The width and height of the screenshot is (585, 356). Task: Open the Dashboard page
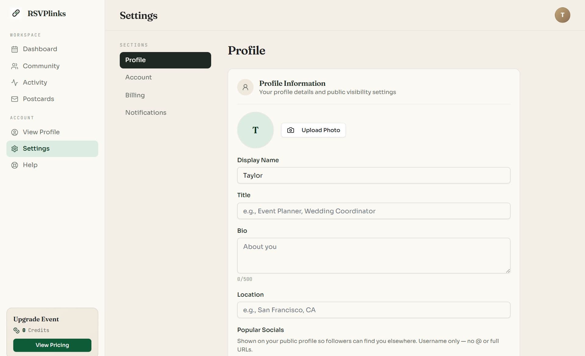(52, 49)
